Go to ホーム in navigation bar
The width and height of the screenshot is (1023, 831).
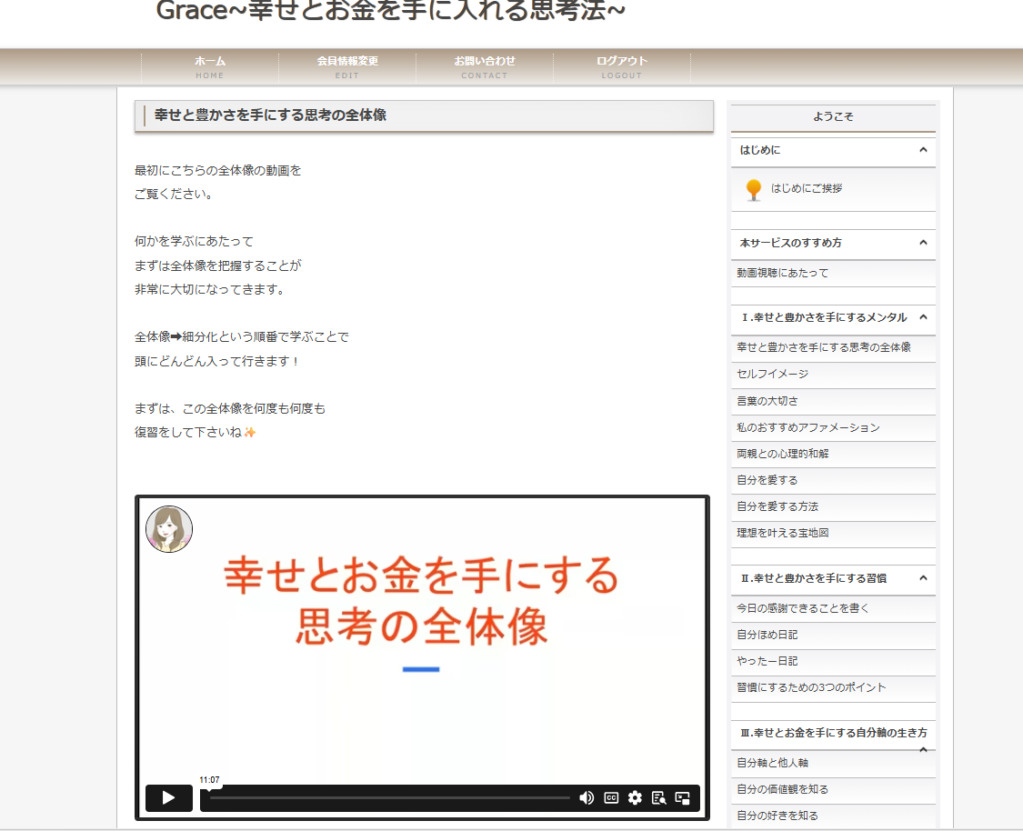tap(210, 66)
